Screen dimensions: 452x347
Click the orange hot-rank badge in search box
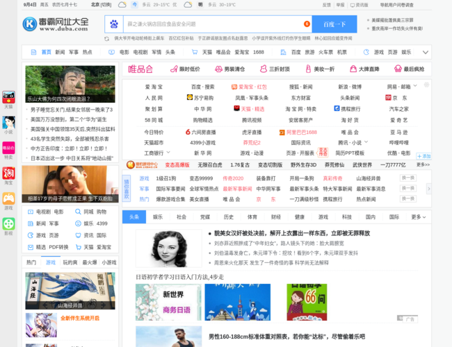pyautogui.click(x=307, y=24)
